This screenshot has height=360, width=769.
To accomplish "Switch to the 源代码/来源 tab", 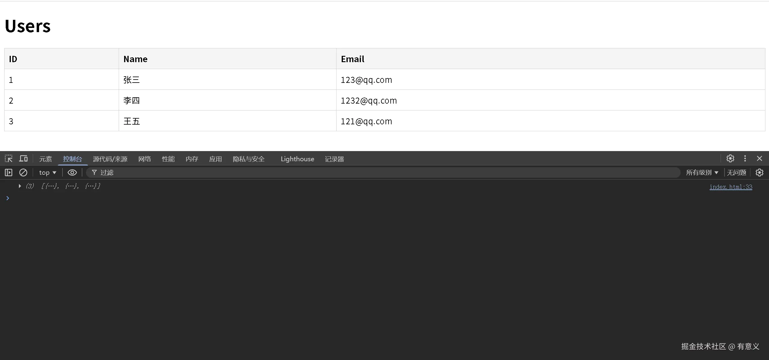I will tap(110, 159).
